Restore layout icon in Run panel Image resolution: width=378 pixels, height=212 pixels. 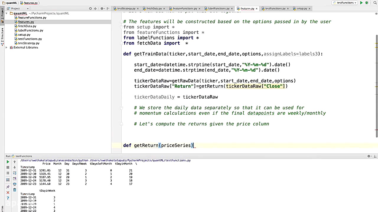(x=8, y=180)
